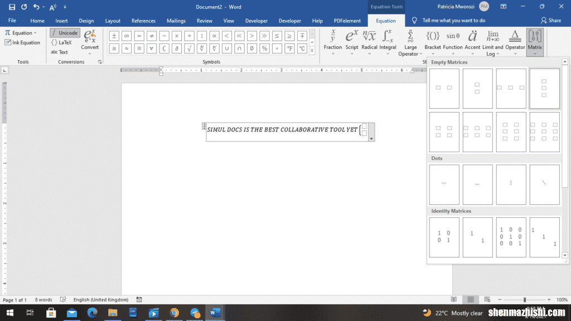
Task: Insert the less-than-or-equal symbol
Action: (x=277, y=36)
